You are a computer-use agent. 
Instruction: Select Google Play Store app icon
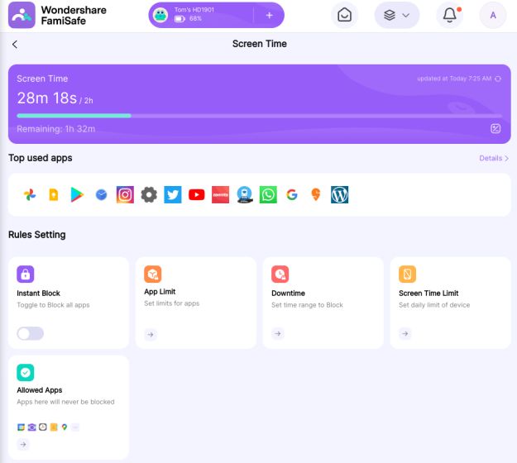pos(77,195)
